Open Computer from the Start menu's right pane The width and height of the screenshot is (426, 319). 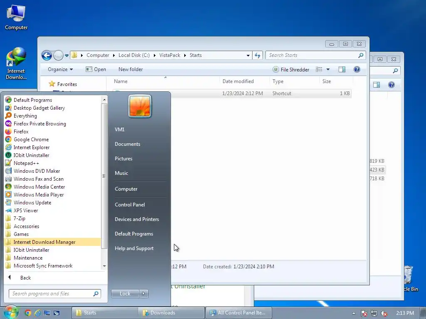pyautogui.click(x=126, y=189)
